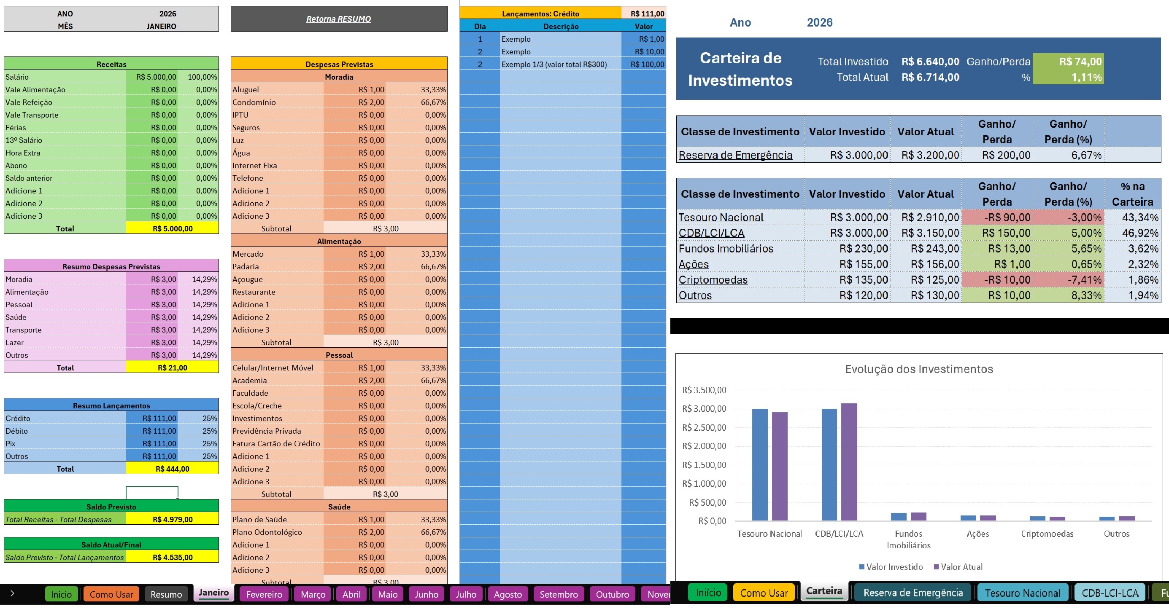The height and width of the screenshot is (609, 1169).
Task: Select the Condomínio value R$ 2,00
Action: click(354, 102)
